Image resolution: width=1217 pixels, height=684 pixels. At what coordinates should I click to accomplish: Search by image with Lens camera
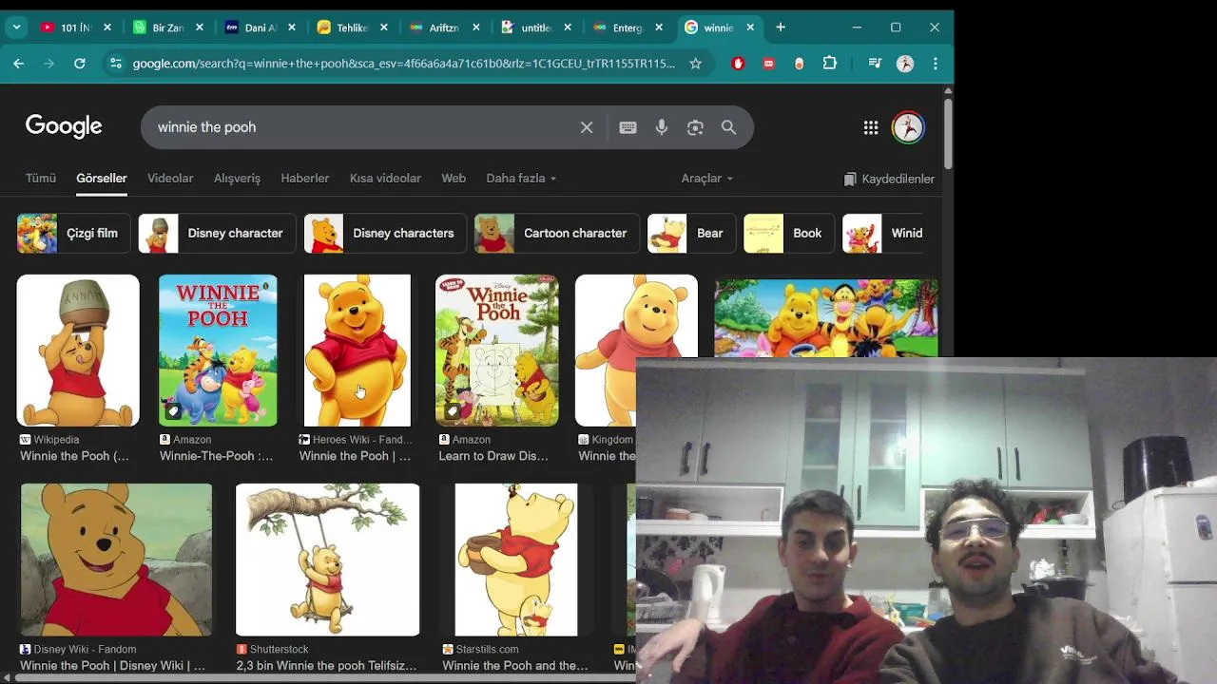coord(695,127)
